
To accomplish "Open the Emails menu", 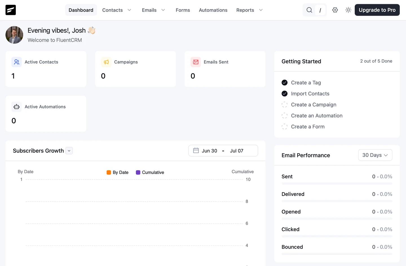I will pyautogui.click(x=149, y=10).
